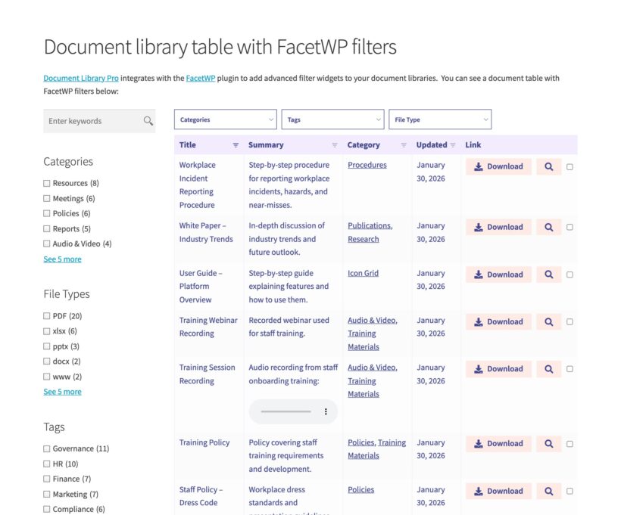Preview Workplace Incident Reporting Procedure via magnifier
621x515 pixels.
(x=548, y=166)
